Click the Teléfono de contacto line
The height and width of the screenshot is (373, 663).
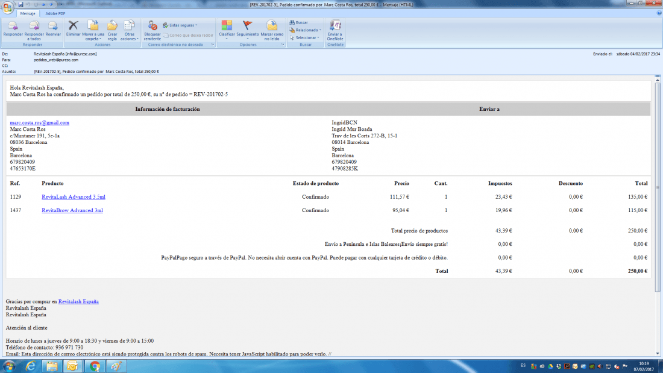[45, 348]
